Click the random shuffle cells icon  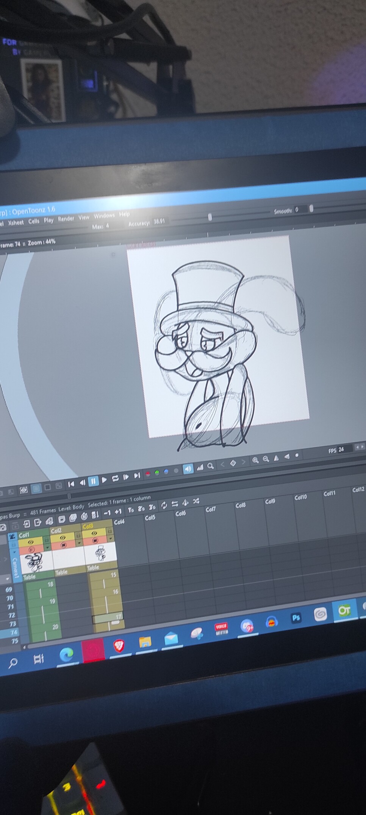pyautogui.click(x=196, y=501)
